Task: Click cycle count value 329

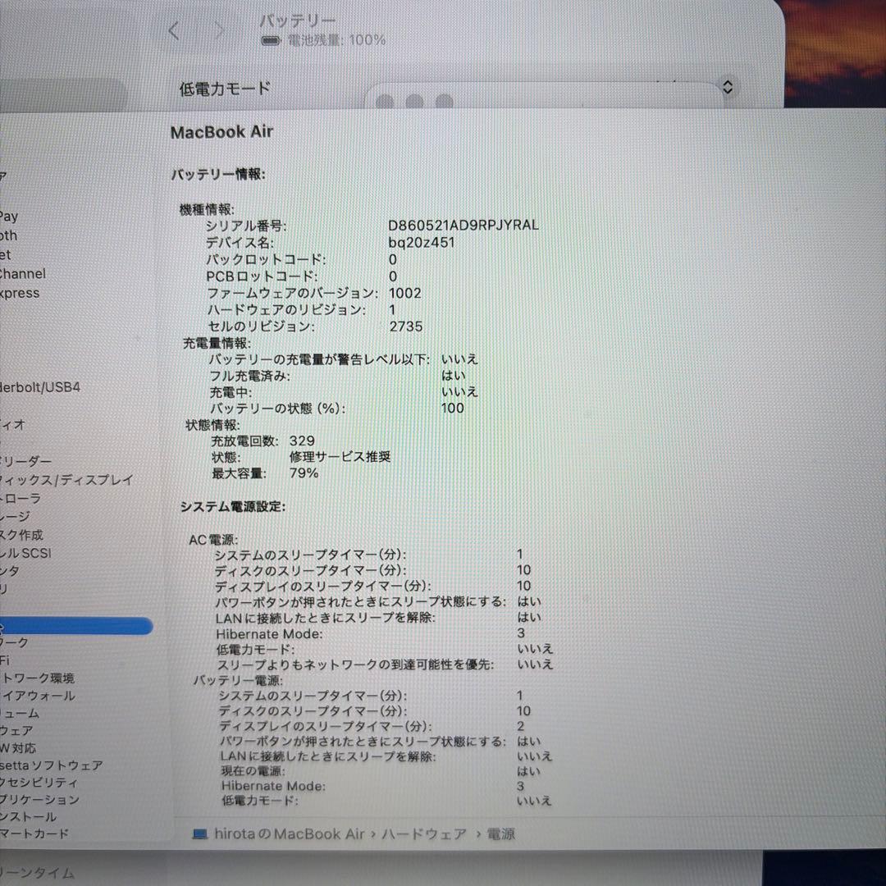Action: 302,441
